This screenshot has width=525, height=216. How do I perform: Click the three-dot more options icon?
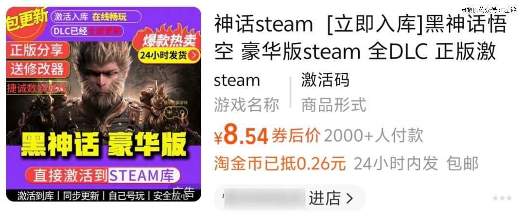[502, 198]
